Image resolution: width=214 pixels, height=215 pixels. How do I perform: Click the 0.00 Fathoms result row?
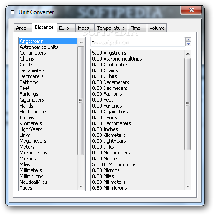[138, 94]
